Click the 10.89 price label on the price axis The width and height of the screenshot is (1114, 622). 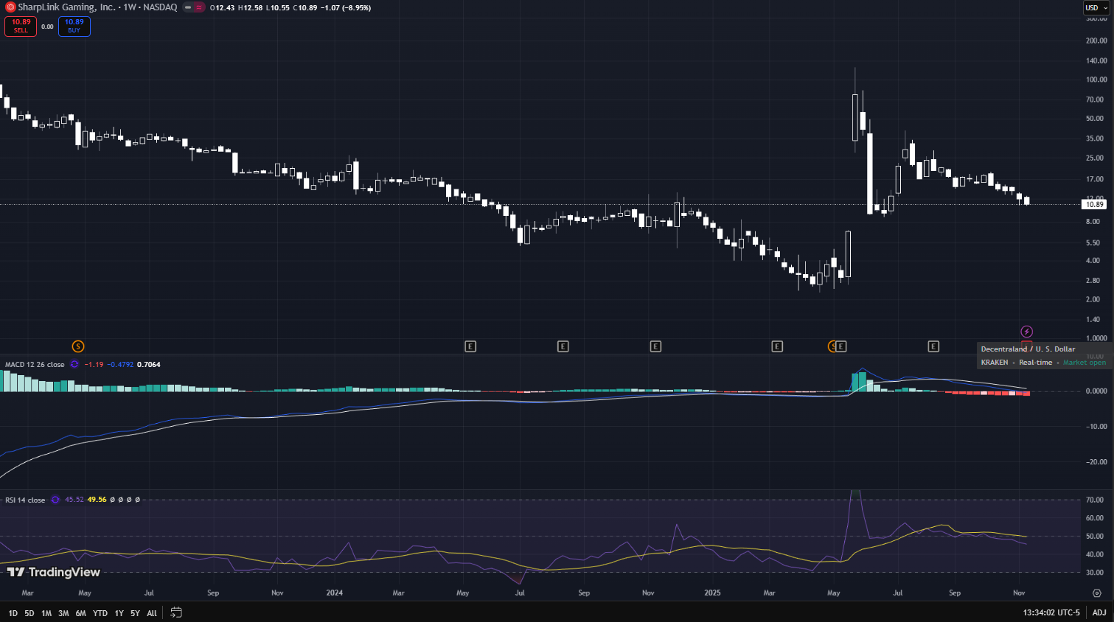pyautogui.click(x=1094, y=204)
